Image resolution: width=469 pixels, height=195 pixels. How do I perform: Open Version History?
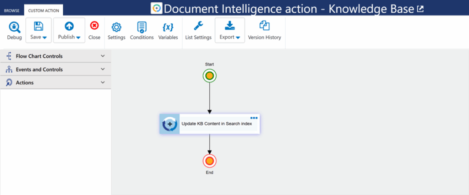[x=264, y=27]
